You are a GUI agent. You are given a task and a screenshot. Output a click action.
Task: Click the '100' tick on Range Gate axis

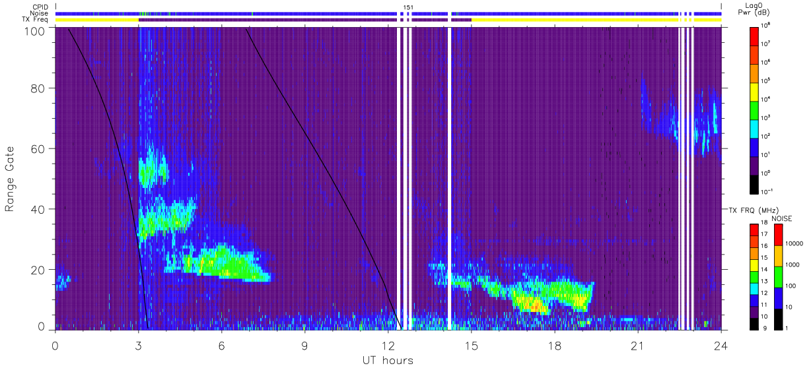pos(36,30)
